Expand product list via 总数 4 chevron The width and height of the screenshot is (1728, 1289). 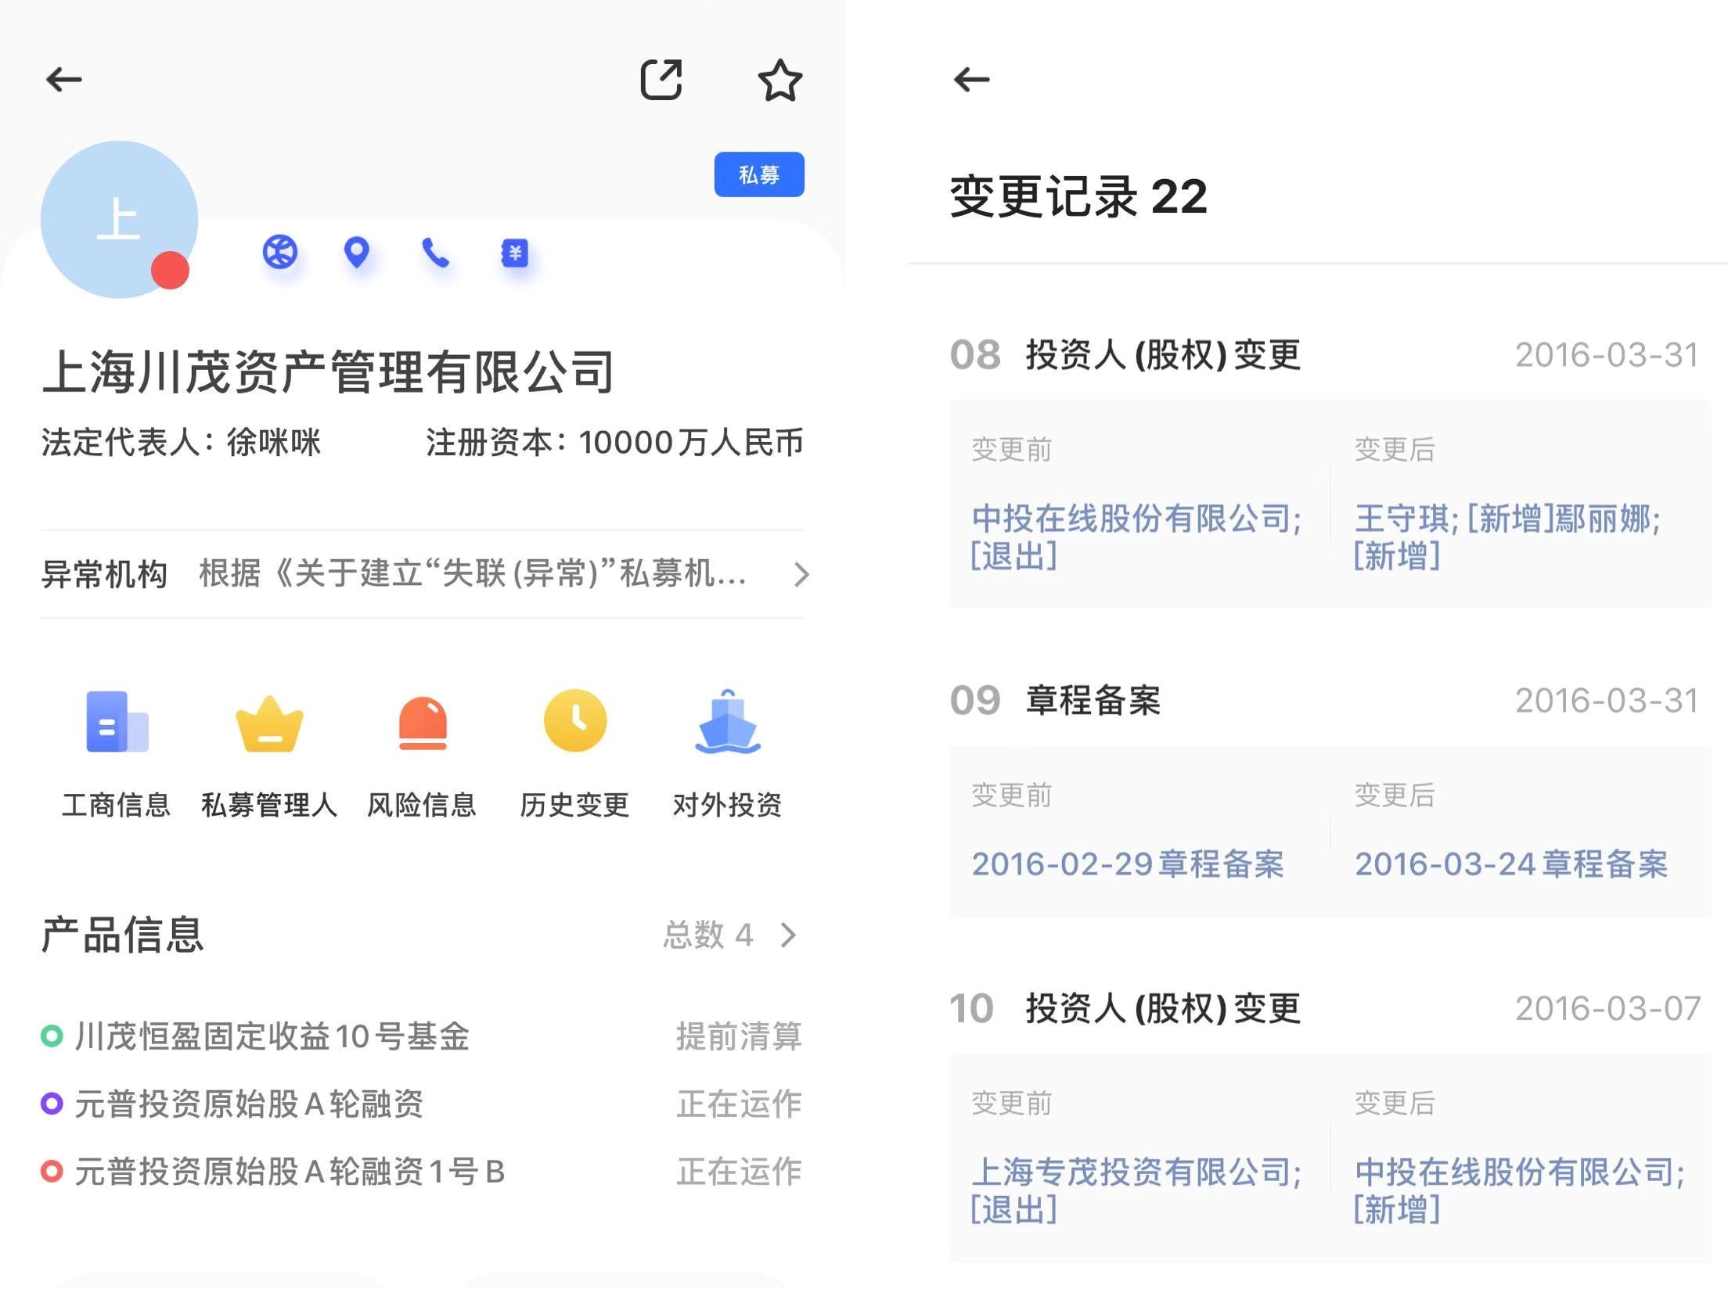pyautogui.click(x=789, y=935)
